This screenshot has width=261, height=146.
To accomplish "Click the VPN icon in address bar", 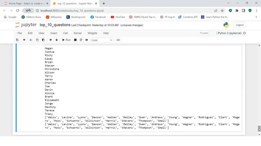I will pyautogui.click(x=28, y=11).
